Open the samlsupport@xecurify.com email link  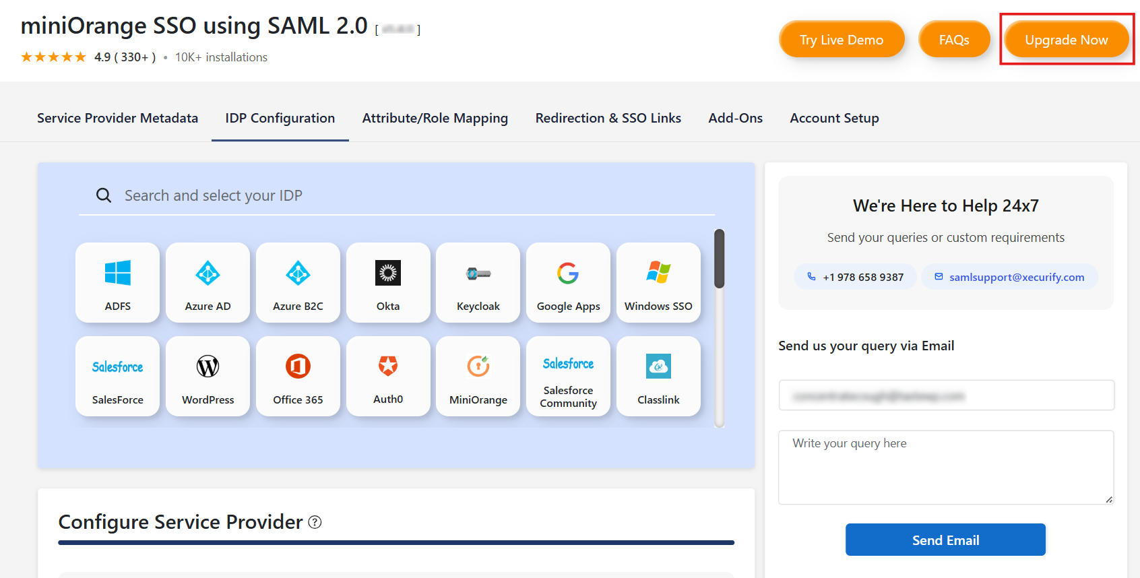pos(1016,277)
